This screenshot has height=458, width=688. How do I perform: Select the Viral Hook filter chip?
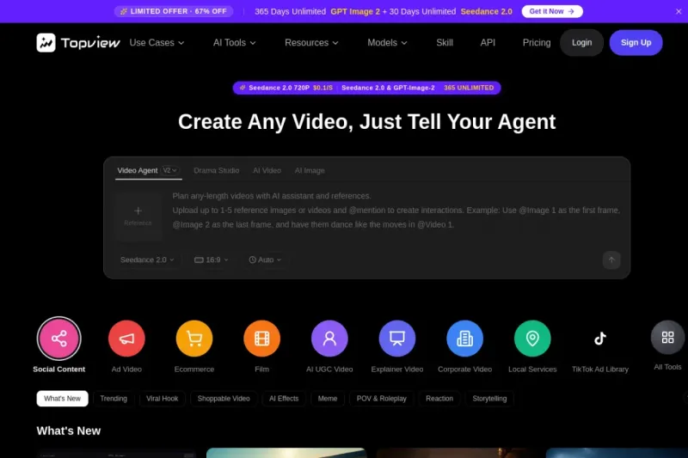(162, 399)
